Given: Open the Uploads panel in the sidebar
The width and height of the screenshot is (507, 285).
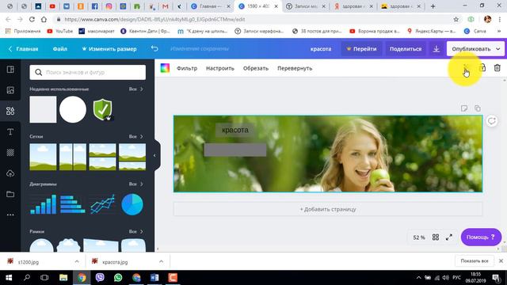Looking at the screenshot, I should click(x=10, y=173).
